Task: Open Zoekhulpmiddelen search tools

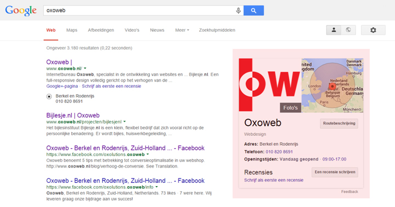Action: coord(217,30)
